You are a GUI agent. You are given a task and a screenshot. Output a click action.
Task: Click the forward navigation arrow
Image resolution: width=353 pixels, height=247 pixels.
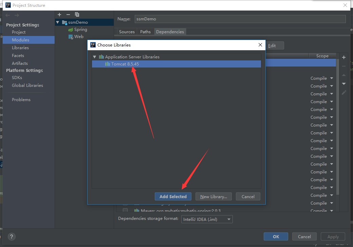click(17, 15)
